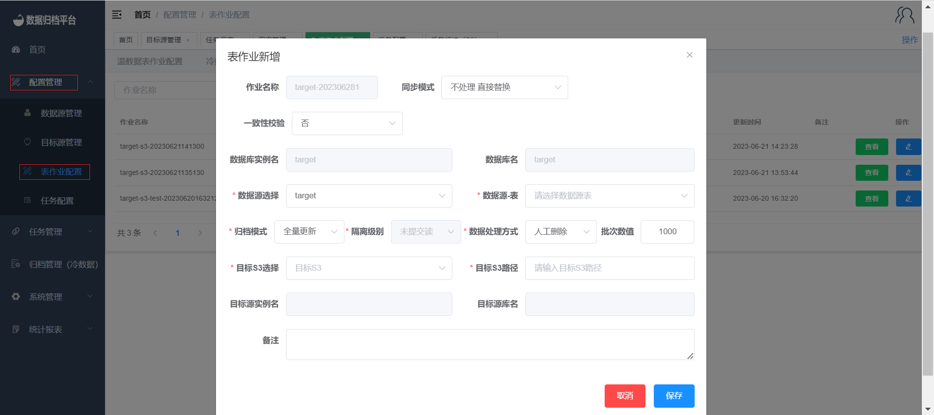Click the 保存 button
934x415 pixels.
(674, 396)
